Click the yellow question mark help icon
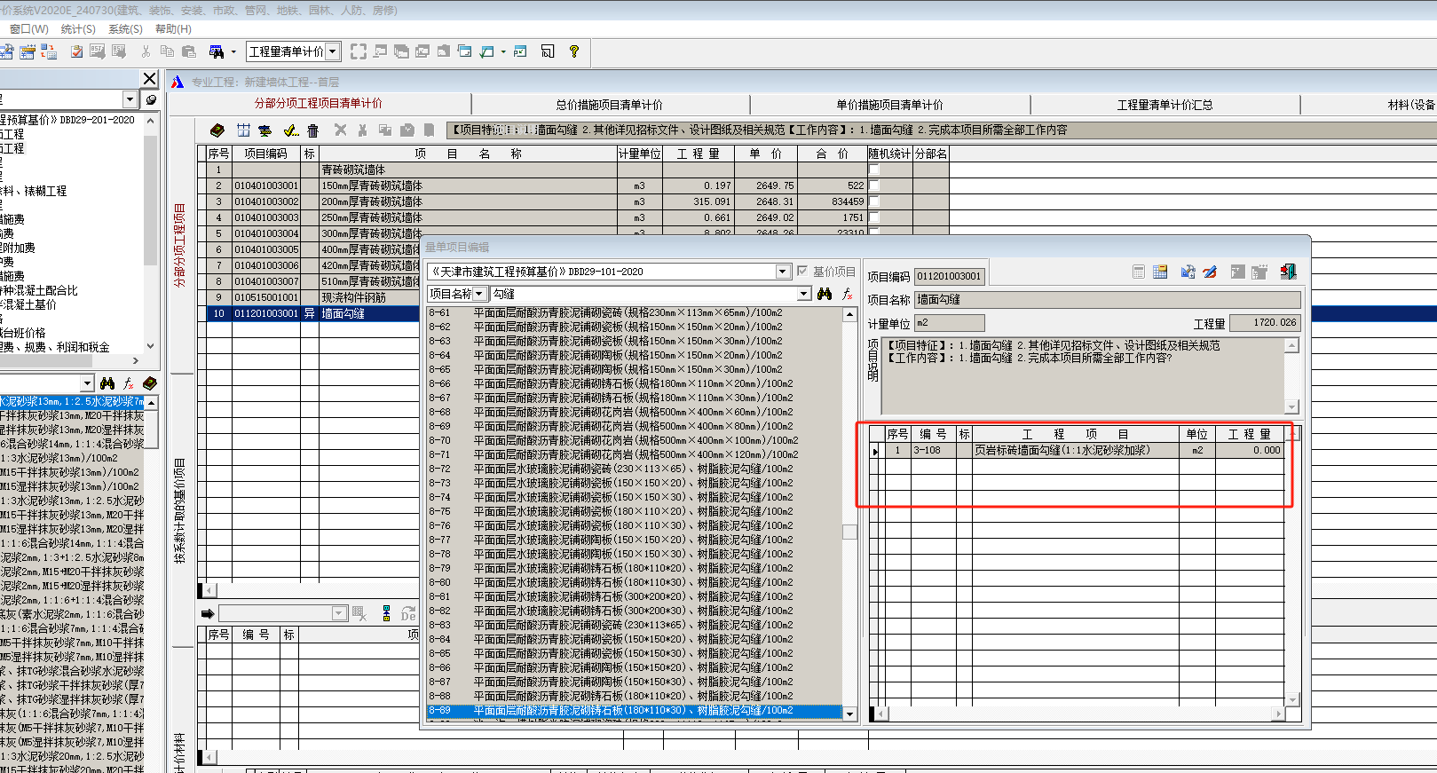This screenshot has height=773, width=1437. pos(574,51)
